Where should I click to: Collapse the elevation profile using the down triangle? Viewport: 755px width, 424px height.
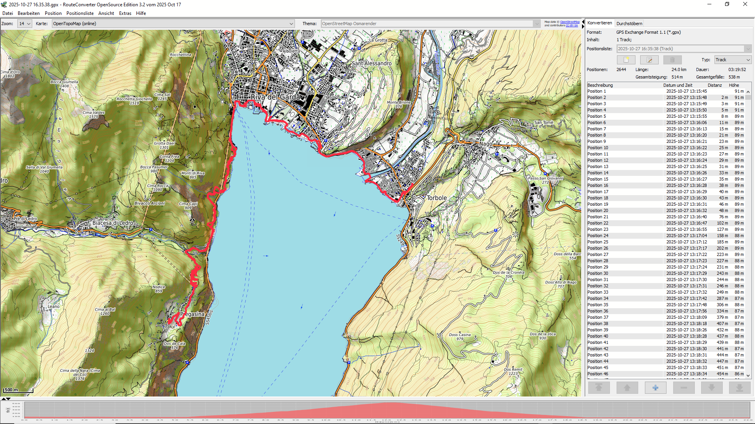click(x=8, y=399)
